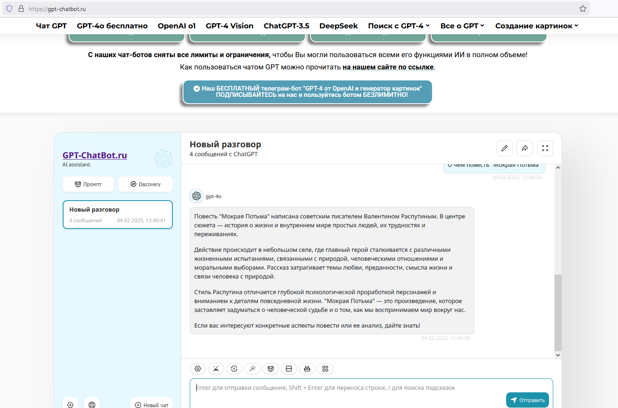Click the browser address bar URL
The image size is (618, 408).
tap(57, 9)
